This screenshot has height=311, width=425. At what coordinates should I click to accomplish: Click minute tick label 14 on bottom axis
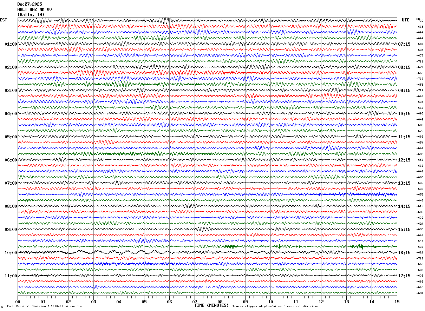(372, 302)
